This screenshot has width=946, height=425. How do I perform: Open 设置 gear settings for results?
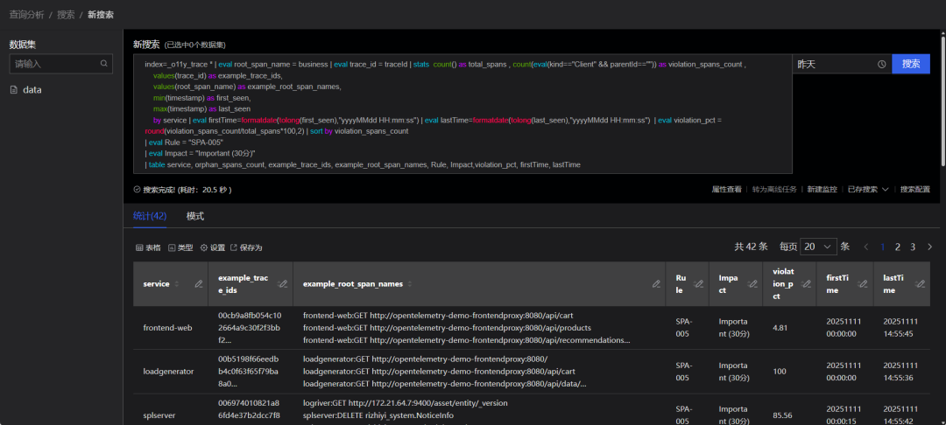(212, 247)
